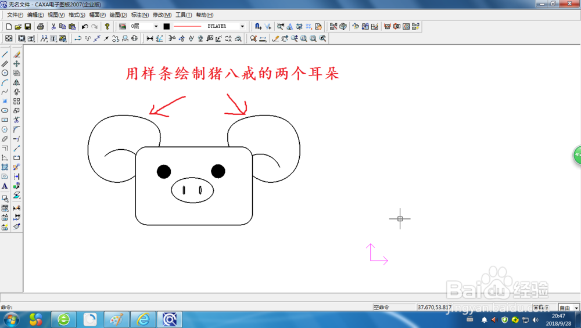Select the Format painter brush tool
Screen dimensions: 581x328
(x=17, y=226)
